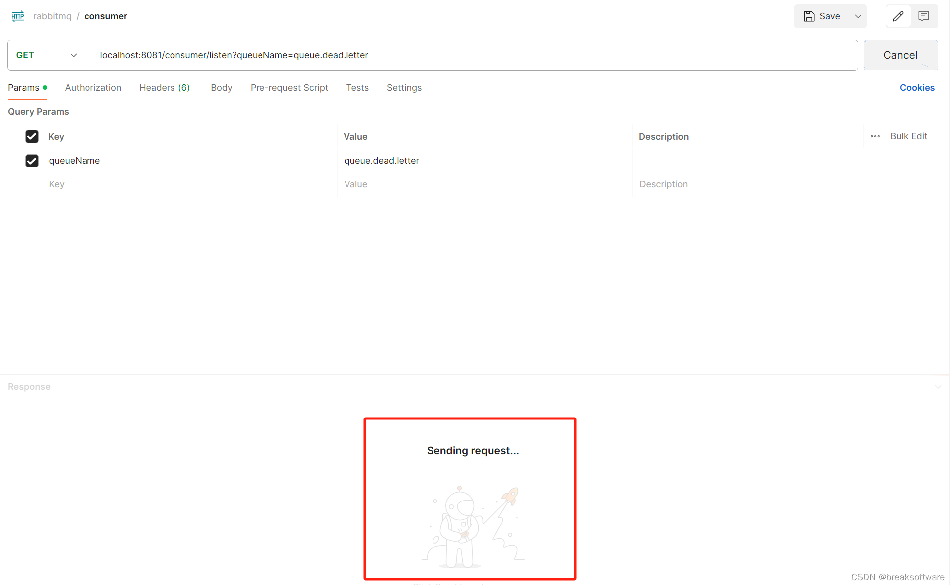Open the GET method dropdown
952x585 pixels.
pos(47,55)
